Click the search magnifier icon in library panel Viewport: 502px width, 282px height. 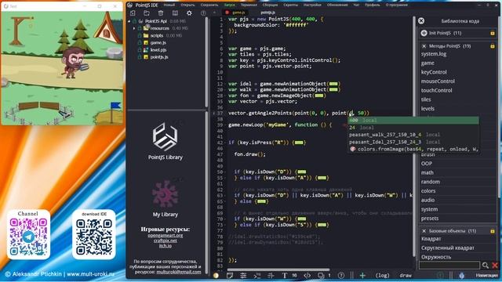pos(486,265)
